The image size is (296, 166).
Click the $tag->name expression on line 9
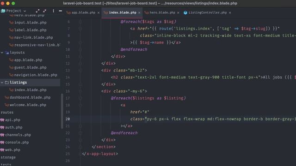pos(152,42)
